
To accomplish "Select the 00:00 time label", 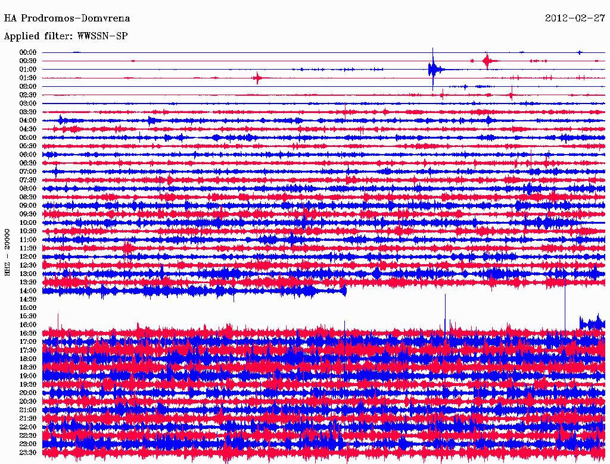I will (28, 52).
